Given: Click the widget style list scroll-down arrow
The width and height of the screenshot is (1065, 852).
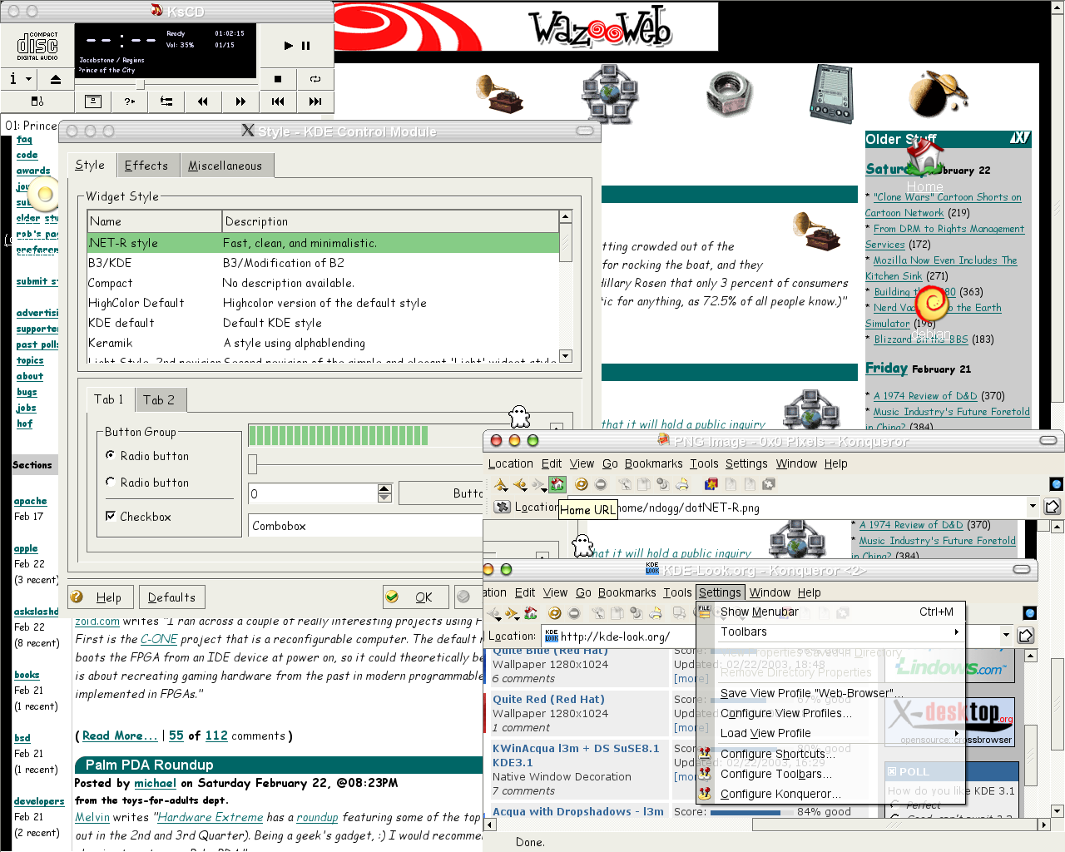Looking at the screenshot, I should [x=566, y=355].
